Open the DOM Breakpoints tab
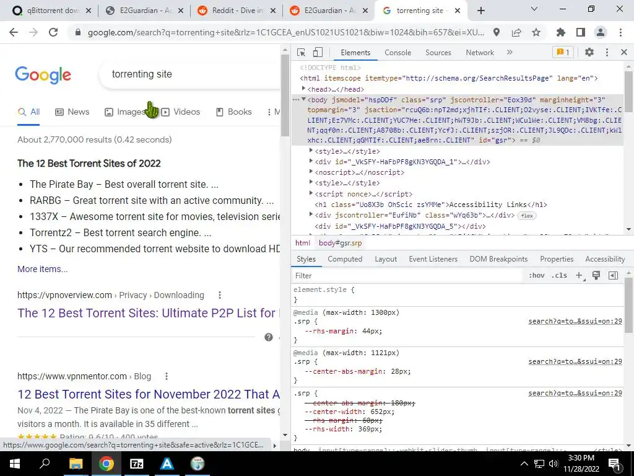The height and width of the screenshot is (476, 634). point(498,259)
